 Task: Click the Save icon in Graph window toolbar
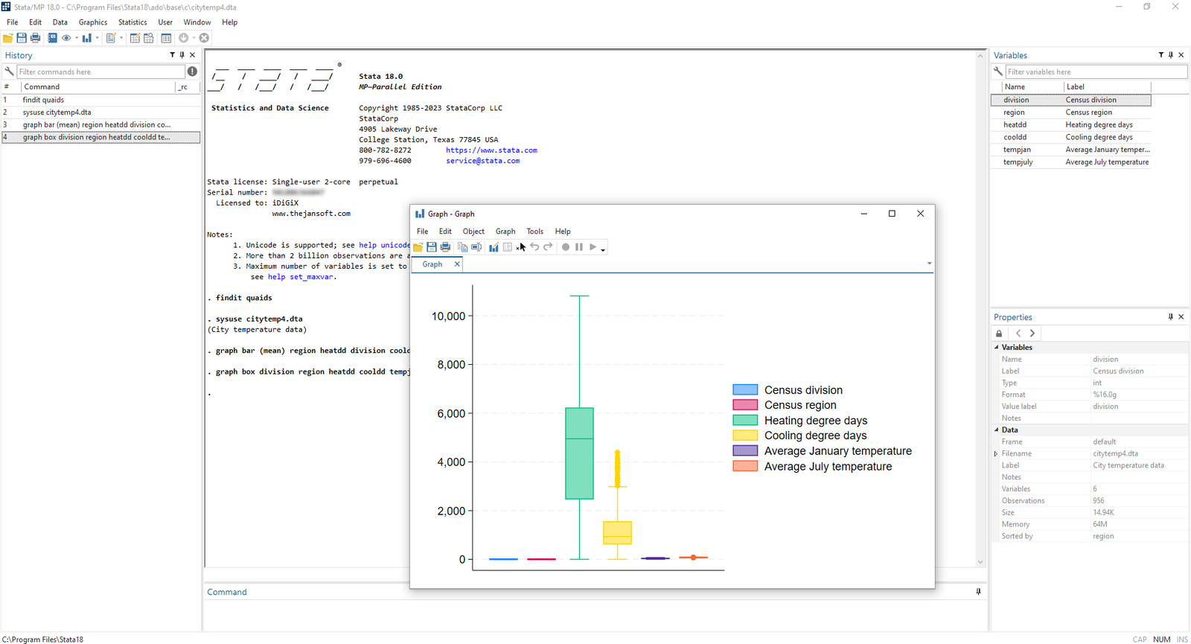pos(432,247)
